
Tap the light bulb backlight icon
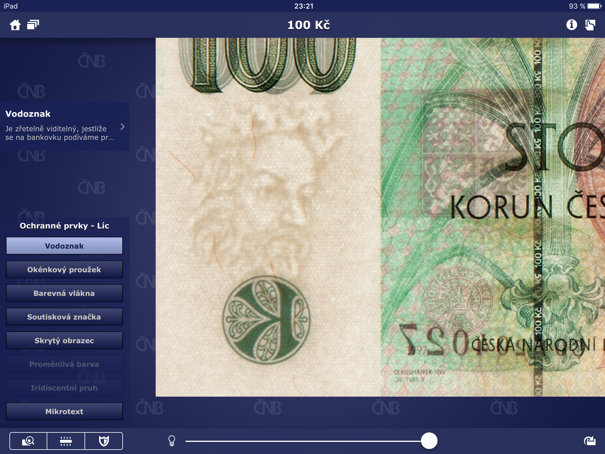pyautogui.click(x=172, y=441)
